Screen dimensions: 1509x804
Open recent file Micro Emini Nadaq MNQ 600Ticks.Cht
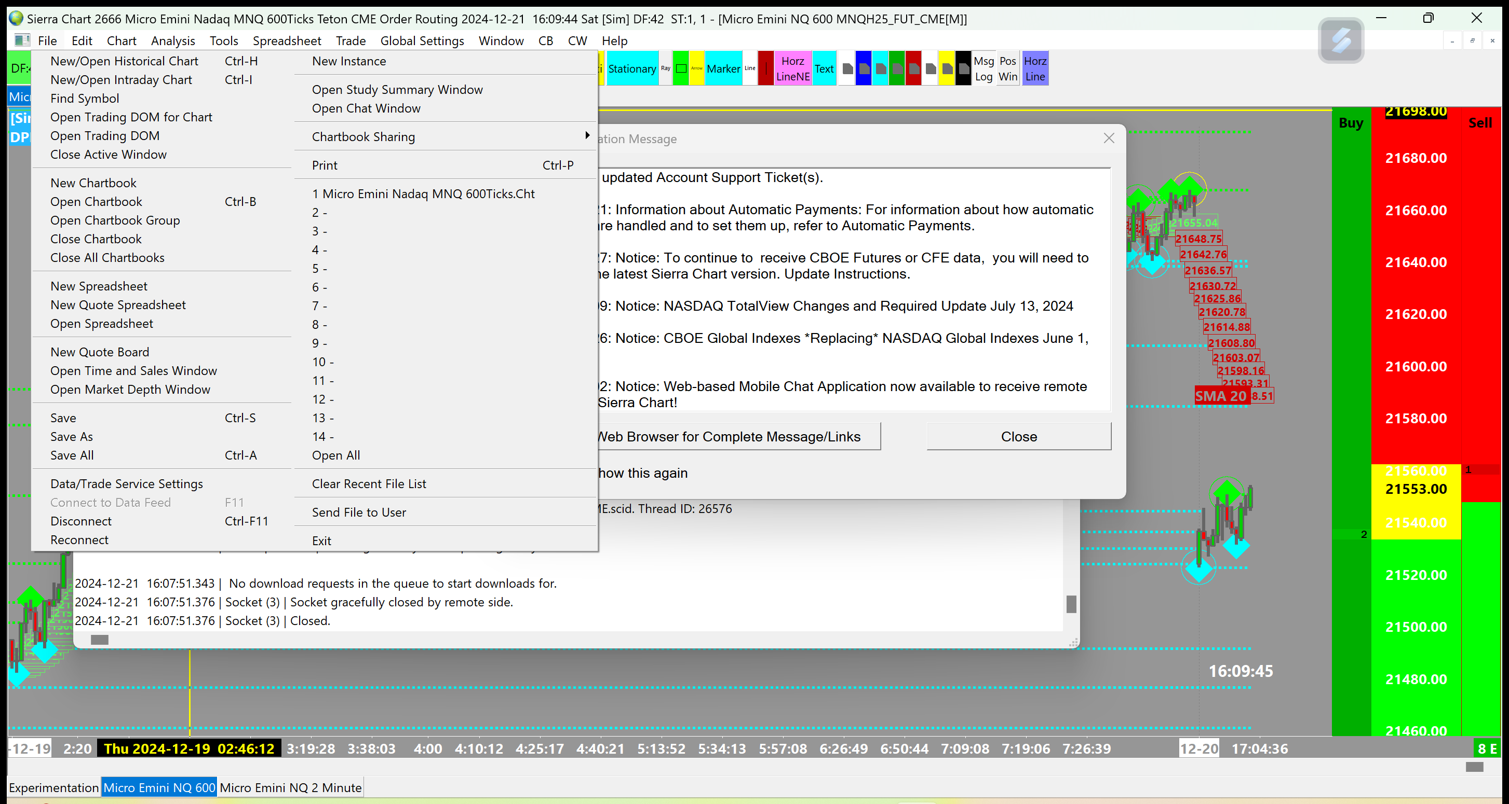[423, 193]
